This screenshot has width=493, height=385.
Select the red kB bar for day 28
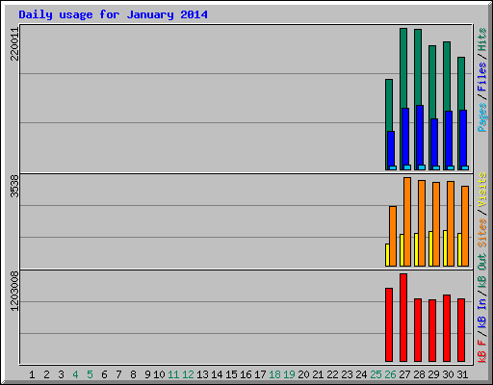pos(418,330)
